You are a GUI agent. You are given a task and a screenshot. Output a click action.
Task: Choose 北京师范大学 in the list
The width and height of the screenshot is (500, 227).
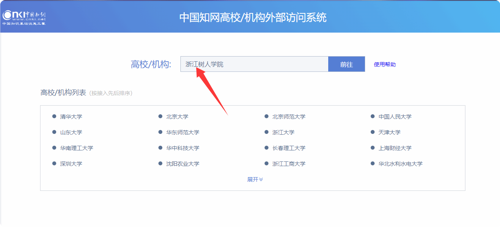pos(289,117)
